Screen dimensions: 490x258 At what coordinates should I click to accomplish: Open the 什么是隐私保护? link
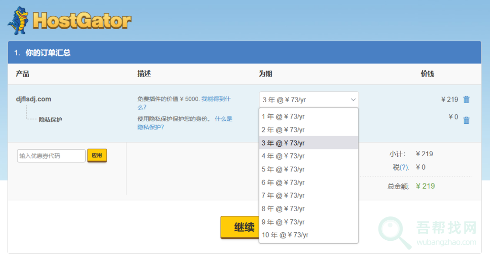[223, 119]
